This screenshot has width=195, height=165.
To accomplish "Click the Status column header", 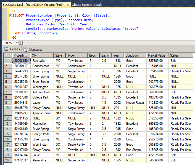I will pyautogui.click(x=181, y=55).
